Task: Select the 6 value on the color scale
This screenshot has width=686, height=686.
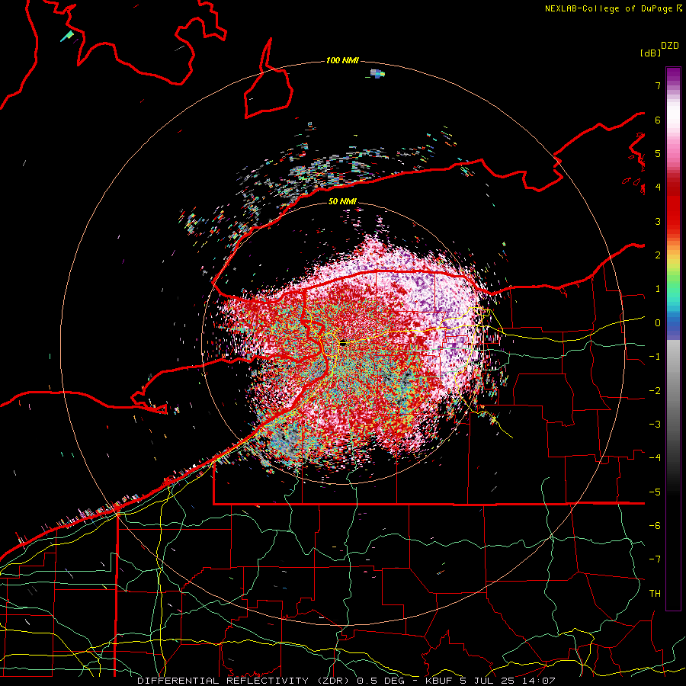Action: pyautogui.click(x=658, y=120)
